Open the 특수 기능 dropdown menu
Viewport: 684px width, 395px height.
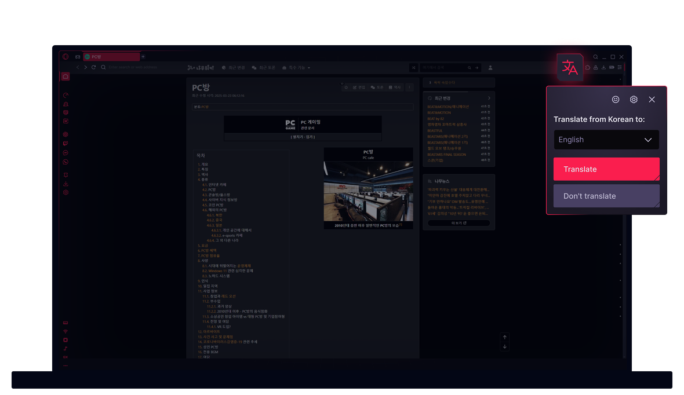point(296,68)
